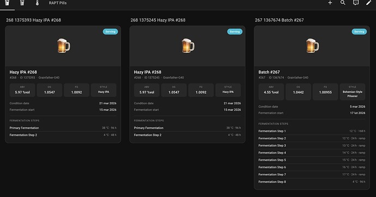Click the text 'ID 1367674'
The width and height of the screenshot is (376, 197).
(276, 77)
